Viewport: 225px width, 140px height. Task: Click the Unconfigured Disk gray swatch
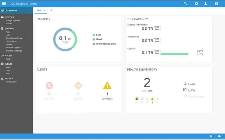pos(94,44)
